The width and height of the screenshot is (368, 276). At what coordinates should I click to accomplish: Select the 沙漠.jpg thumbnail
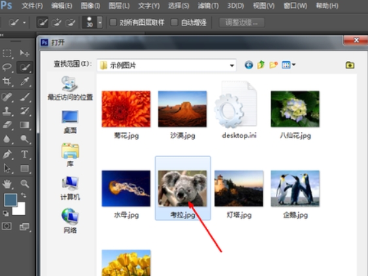182,109
